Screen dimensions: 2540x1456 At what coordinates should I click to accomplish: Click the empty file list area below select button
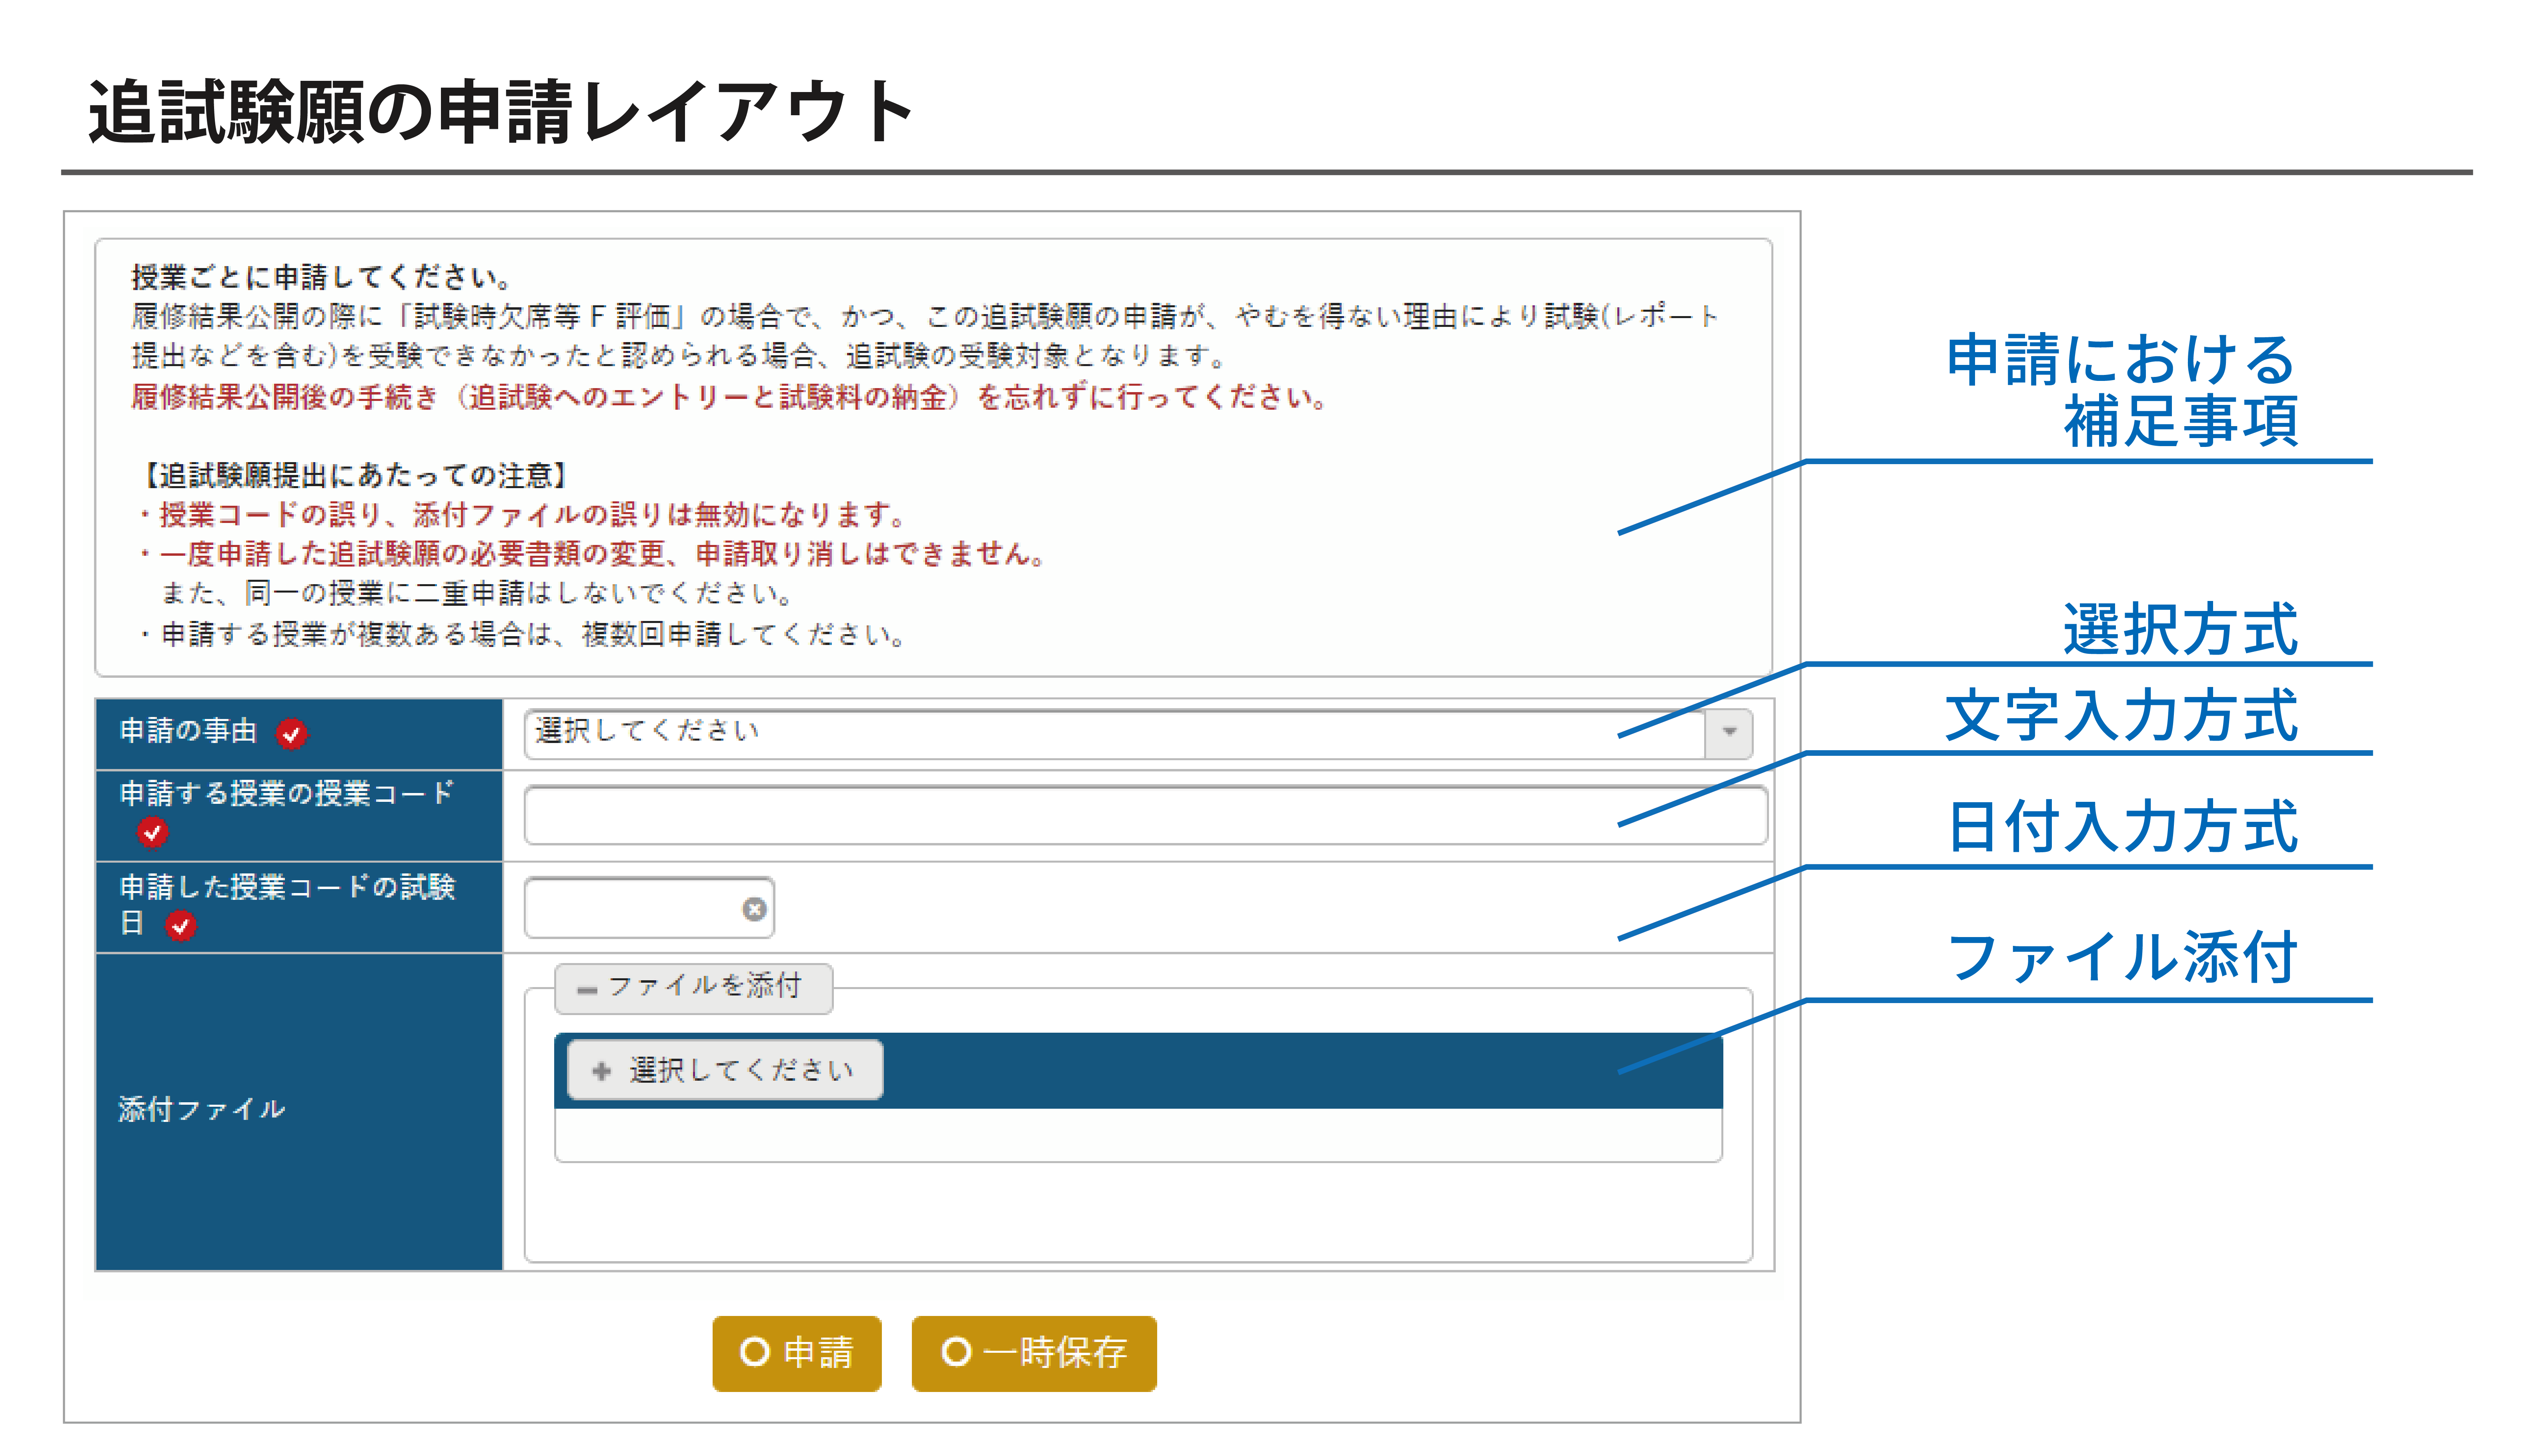[1138, 1135]
